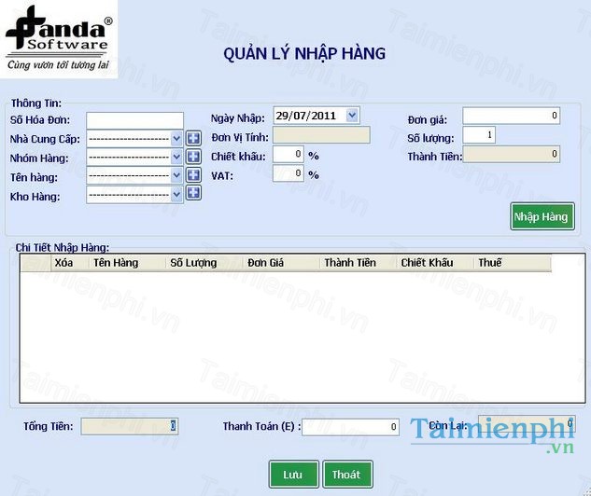
Task: Click the Lưu button
Action: tap(293, 475)
